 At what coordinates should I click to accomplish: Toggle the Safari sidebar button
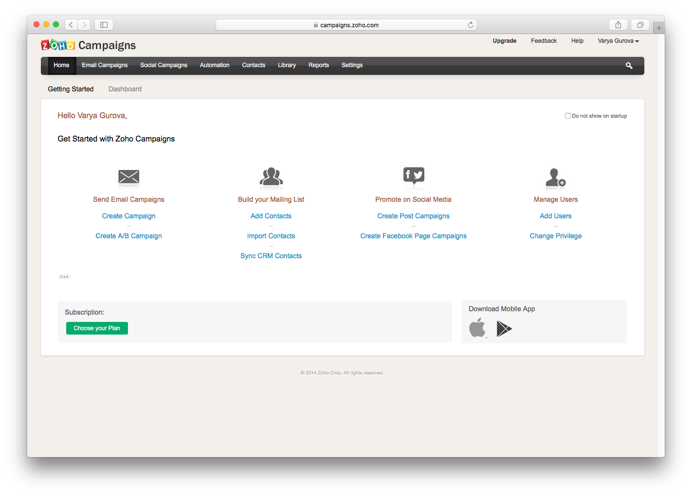click(x=104, y=25)
